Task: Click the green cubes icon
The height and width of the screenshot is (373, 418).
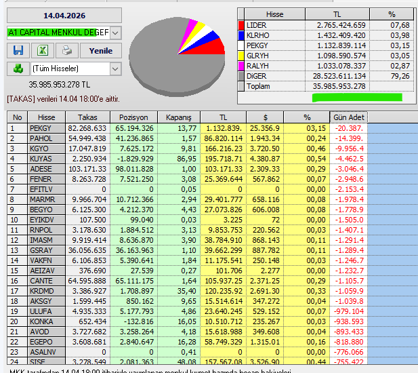Action: (x=18, y=69)
